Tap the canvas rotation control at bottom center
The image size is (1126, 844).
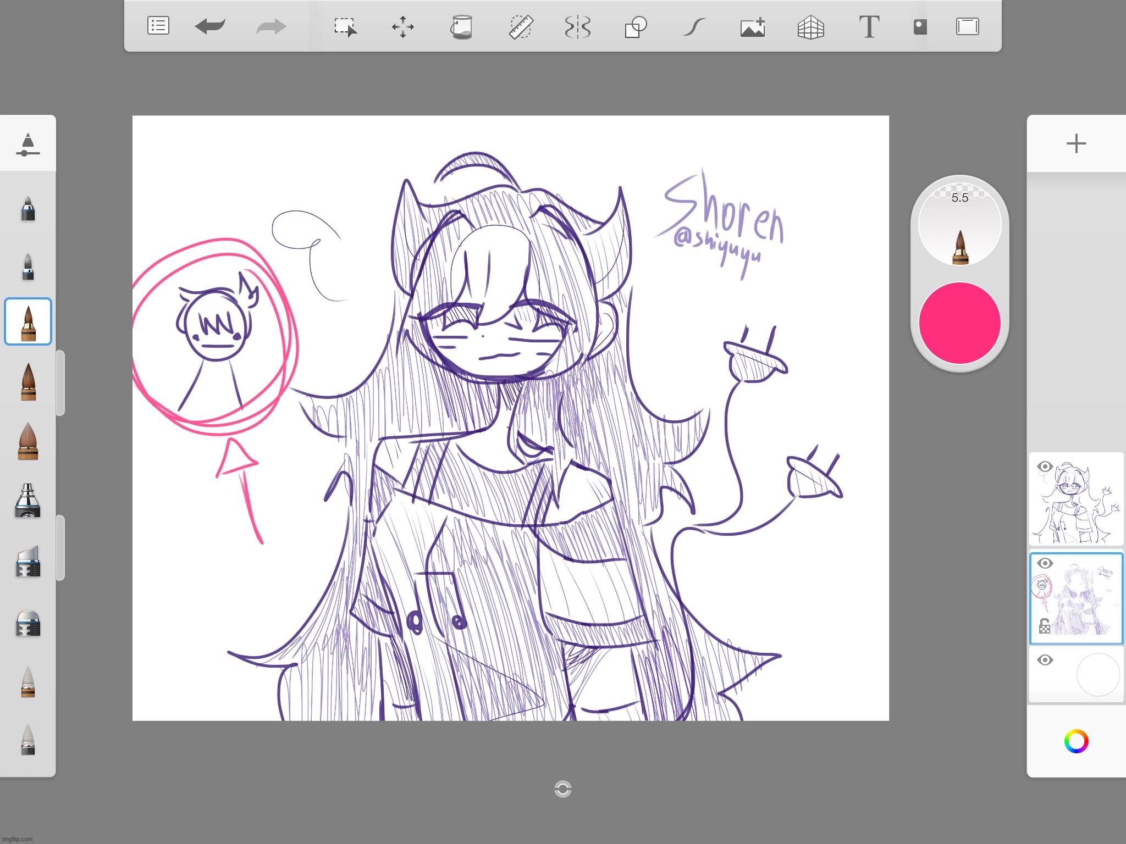pyautogui.click(x=563, y=790)
